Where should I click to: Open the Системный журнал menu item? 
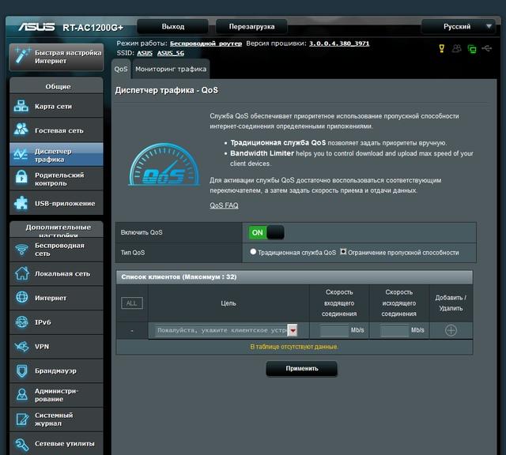click(x=56, y=419)
